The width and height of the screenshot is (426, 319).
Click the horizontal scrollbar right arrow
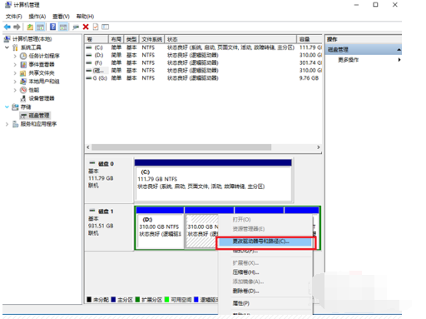coord(319,147)
